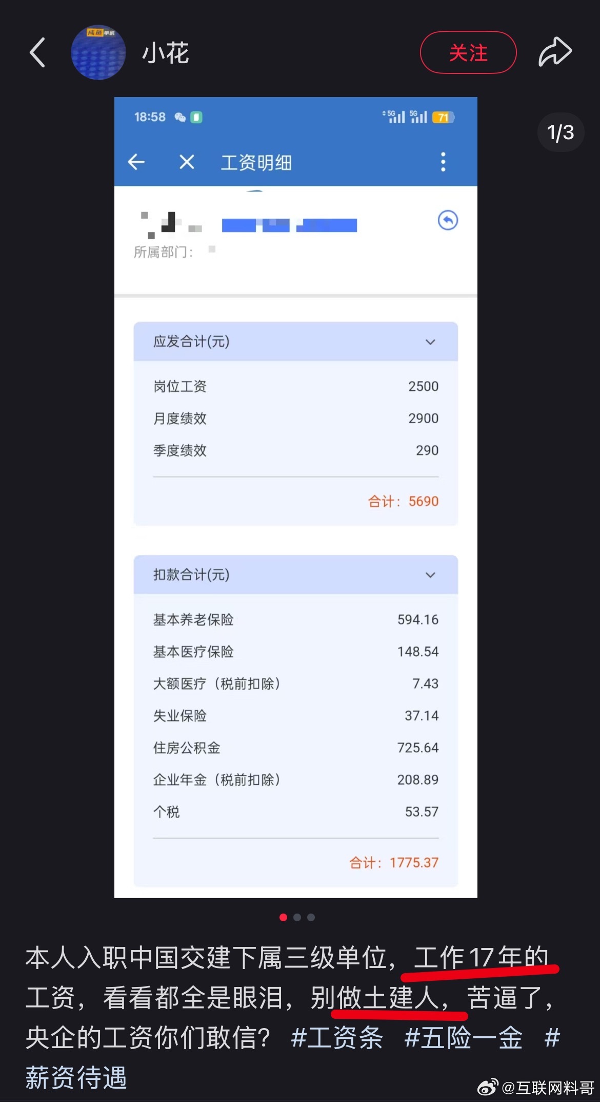Open the #五险一金 hashtag
The image size is (600, 1102).
click(x=464, y=1038)
